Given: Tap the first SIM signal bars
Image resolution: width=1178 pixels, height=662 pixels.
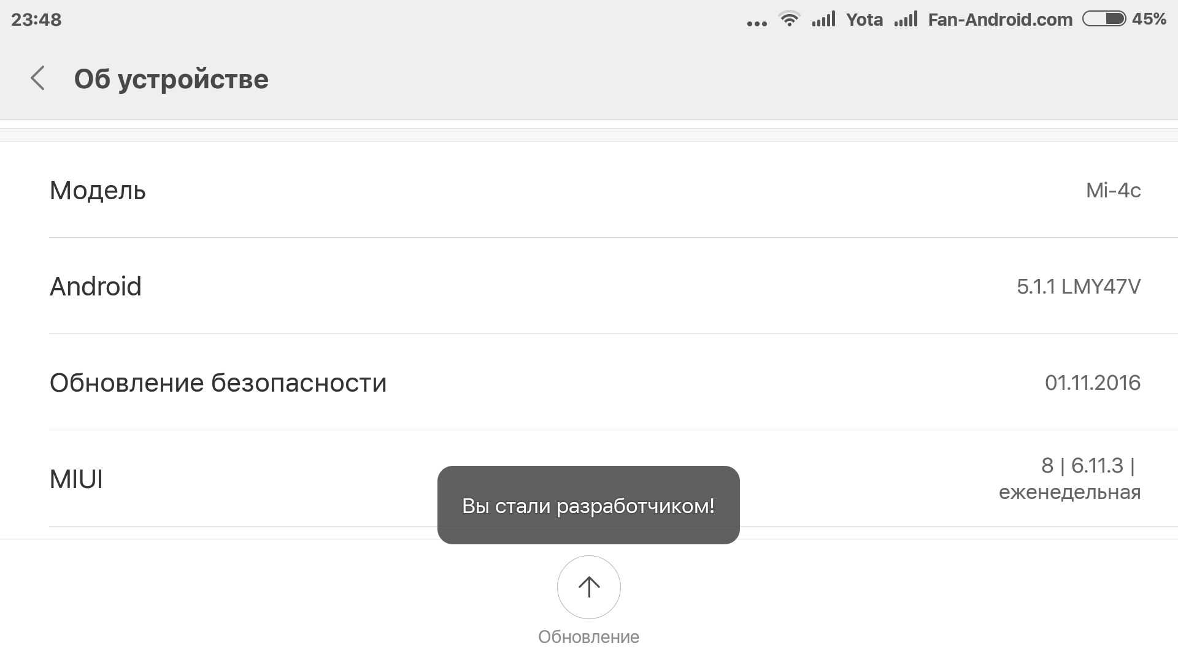Looking at the screenshot, I should coord(823,20).
